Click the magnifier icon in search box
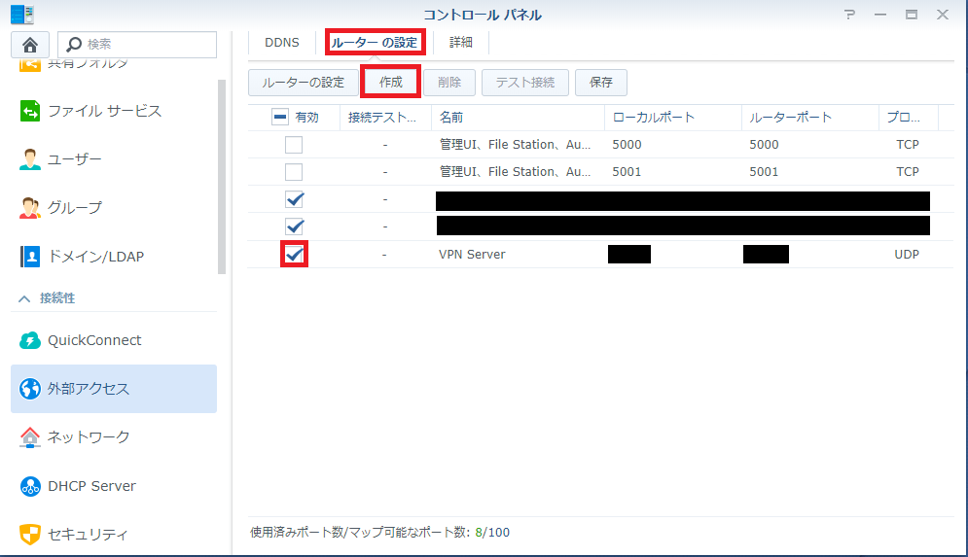The image size is (968, 557). 74,45
